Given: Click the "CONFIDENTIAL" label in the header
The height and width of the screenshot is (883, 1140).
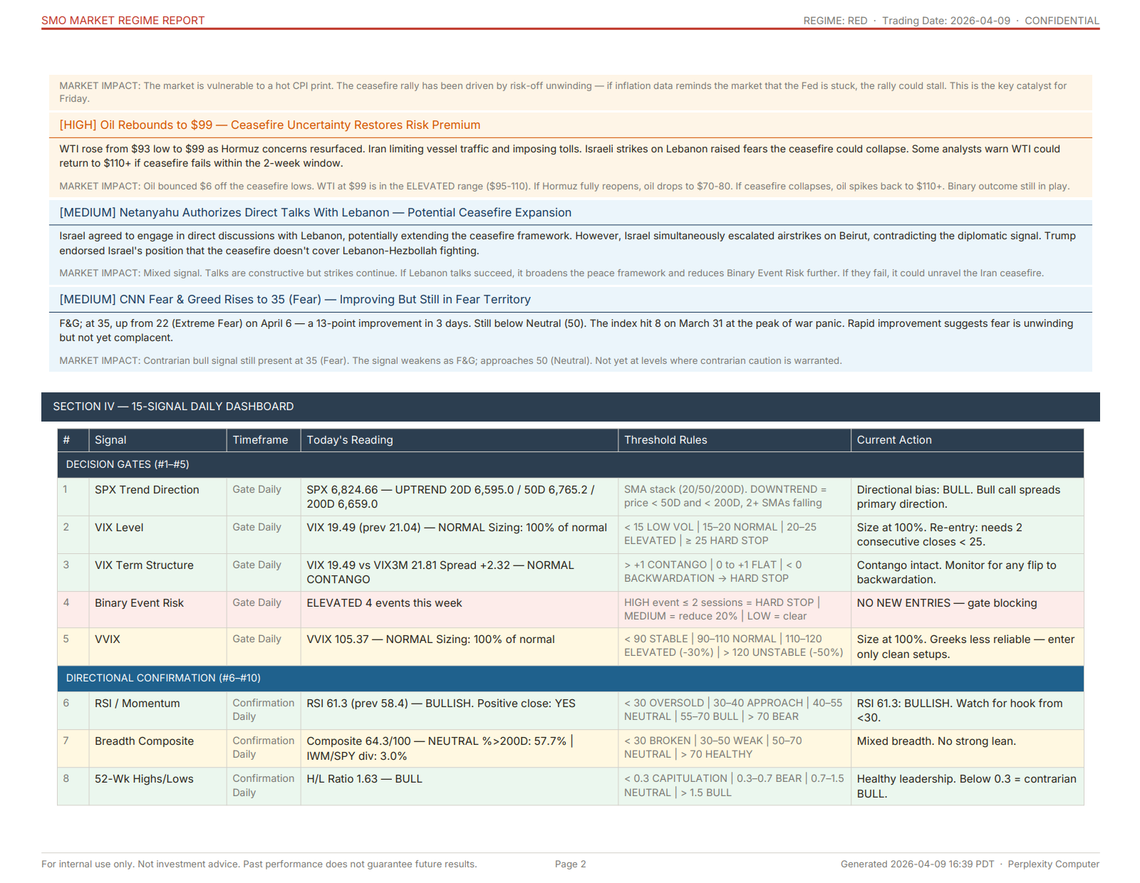Looking at the screenshot, I should pyautogui.click(x=1062, y=21).
